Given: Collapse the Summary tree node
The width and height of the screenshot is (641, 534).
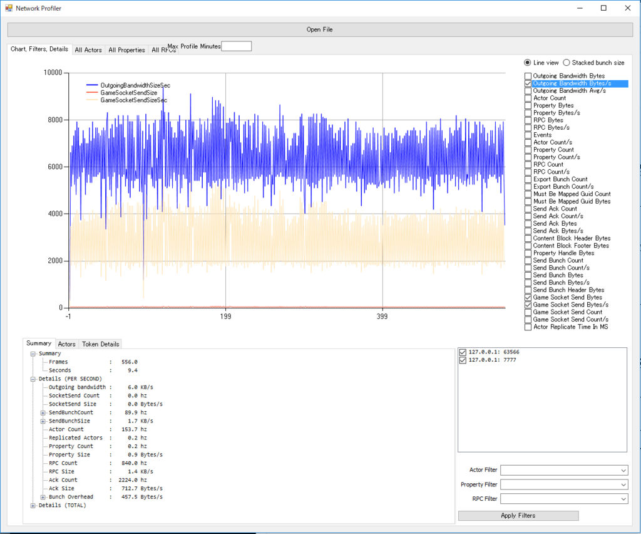Looking at the screenshot, I should pyautogui.click(x=33, y=354).
